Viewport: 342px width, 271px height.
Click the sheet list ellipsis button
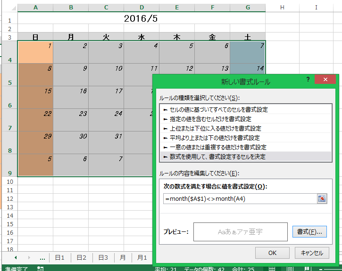click(42, 258)
